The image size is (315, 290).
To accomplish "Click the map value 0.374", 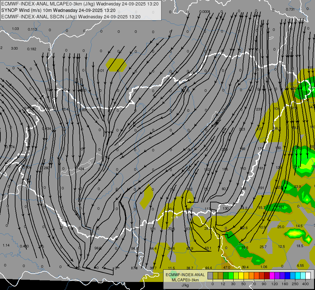I will (10, 147).
